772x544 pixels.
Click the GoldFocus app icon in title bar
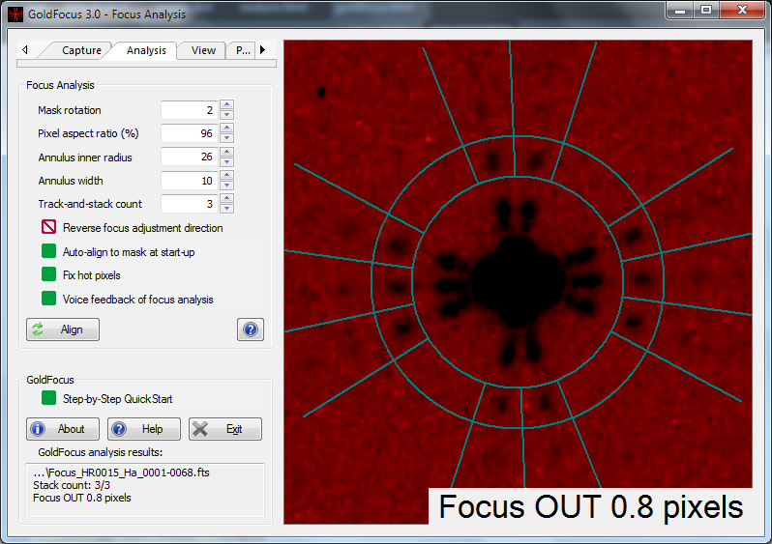(x=15, y=14)
